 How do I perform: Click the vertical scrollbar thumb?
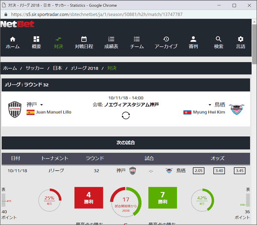click(254, 44)
